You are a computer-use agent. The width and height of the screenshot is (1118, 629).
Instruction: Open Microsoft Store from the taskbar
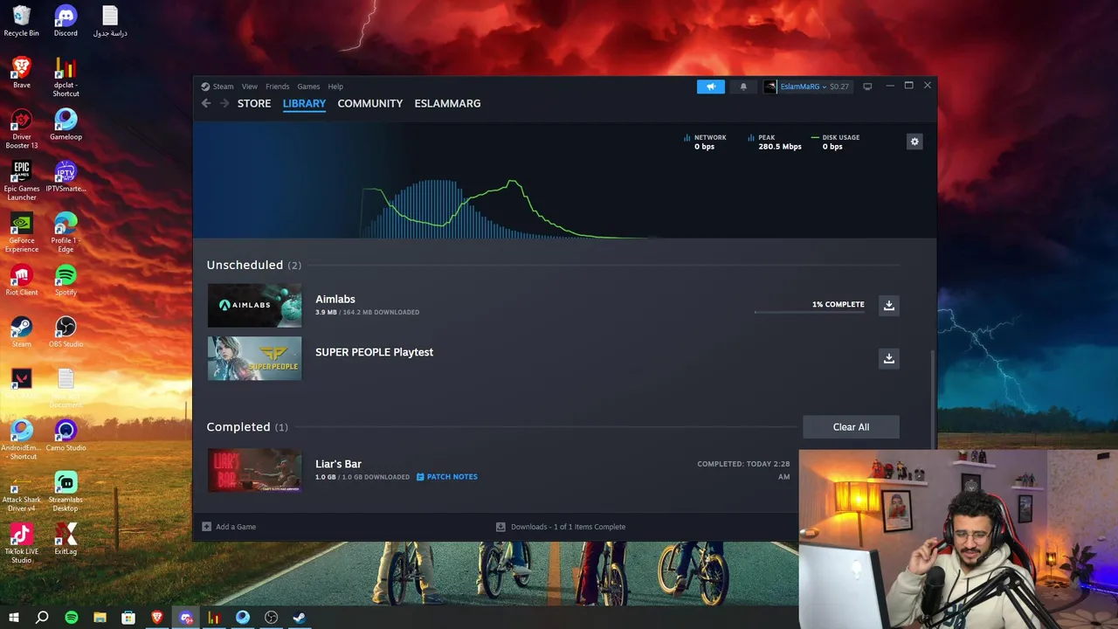pos(128,618)
